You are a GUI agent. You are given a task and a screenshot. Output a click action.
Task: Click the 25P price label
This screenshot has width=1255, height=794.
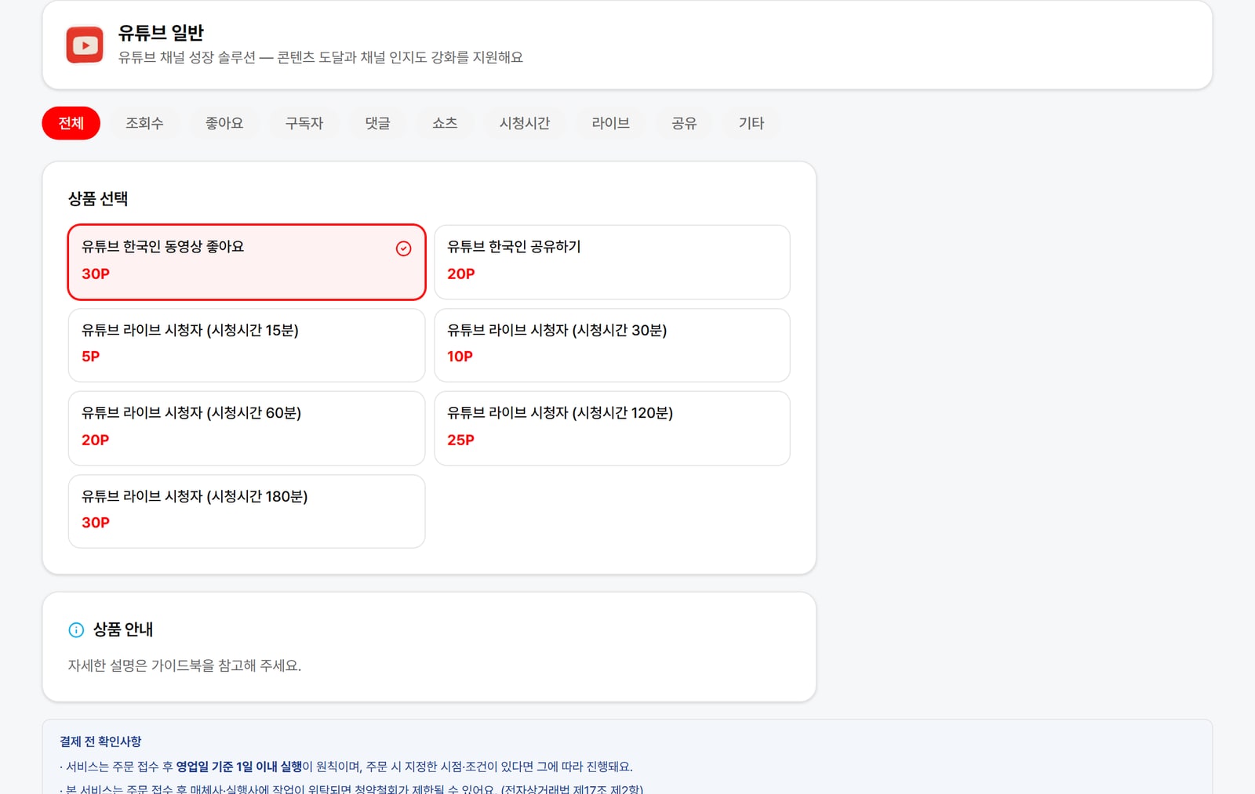(460, 440)
